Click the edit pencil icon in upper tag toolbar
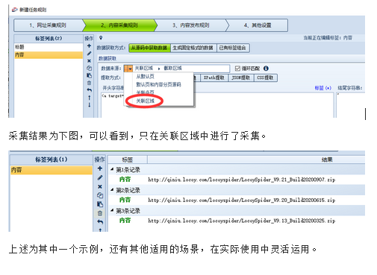This screenshot has width=377, height=275. [x=89, y=54]
